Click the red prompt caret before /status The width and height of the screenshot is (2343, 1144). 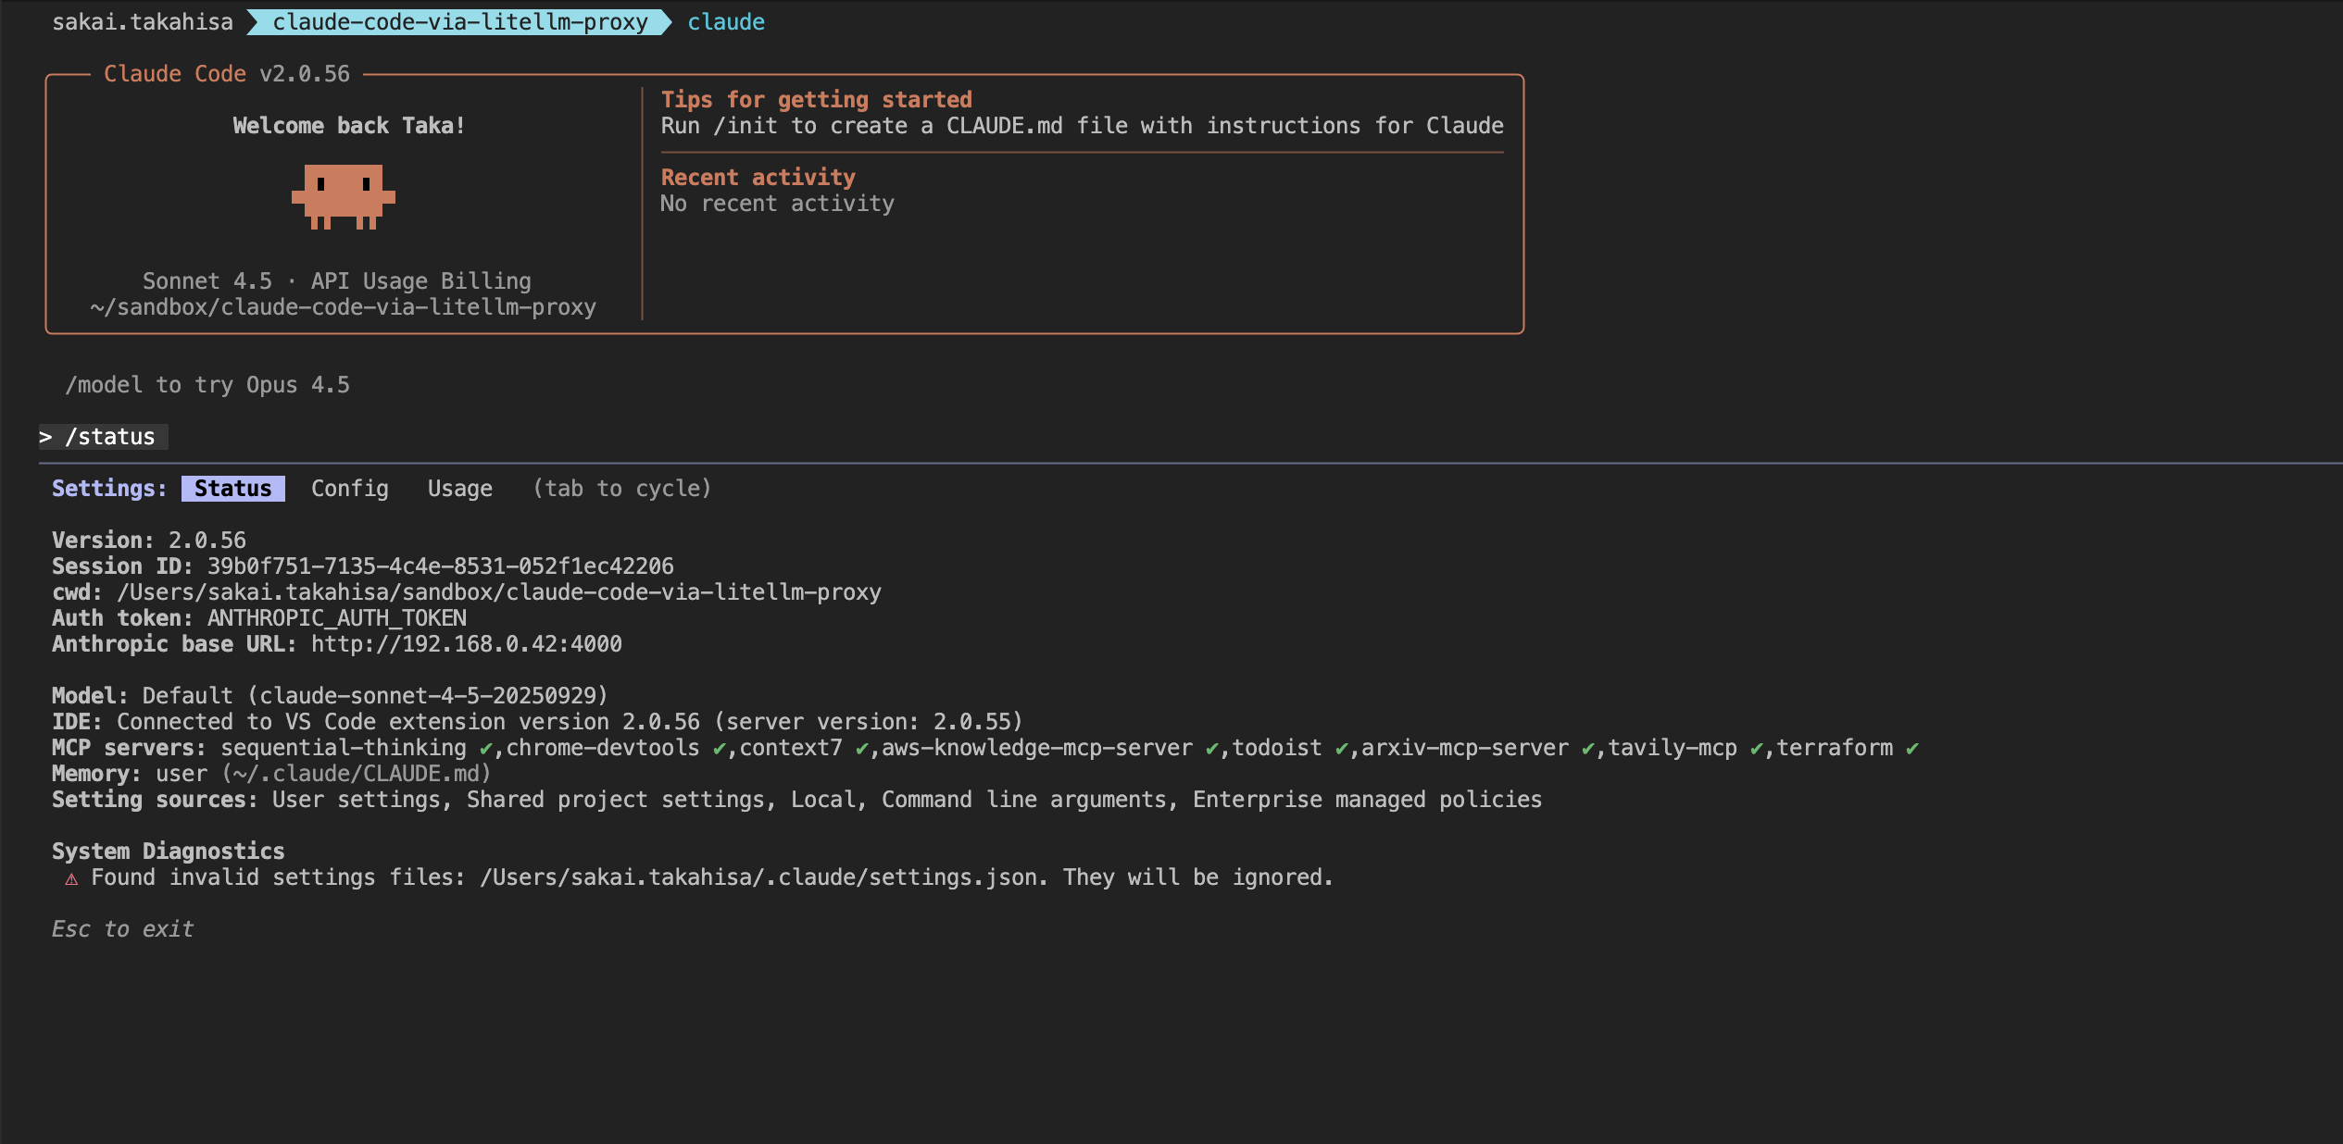(44, 436)
